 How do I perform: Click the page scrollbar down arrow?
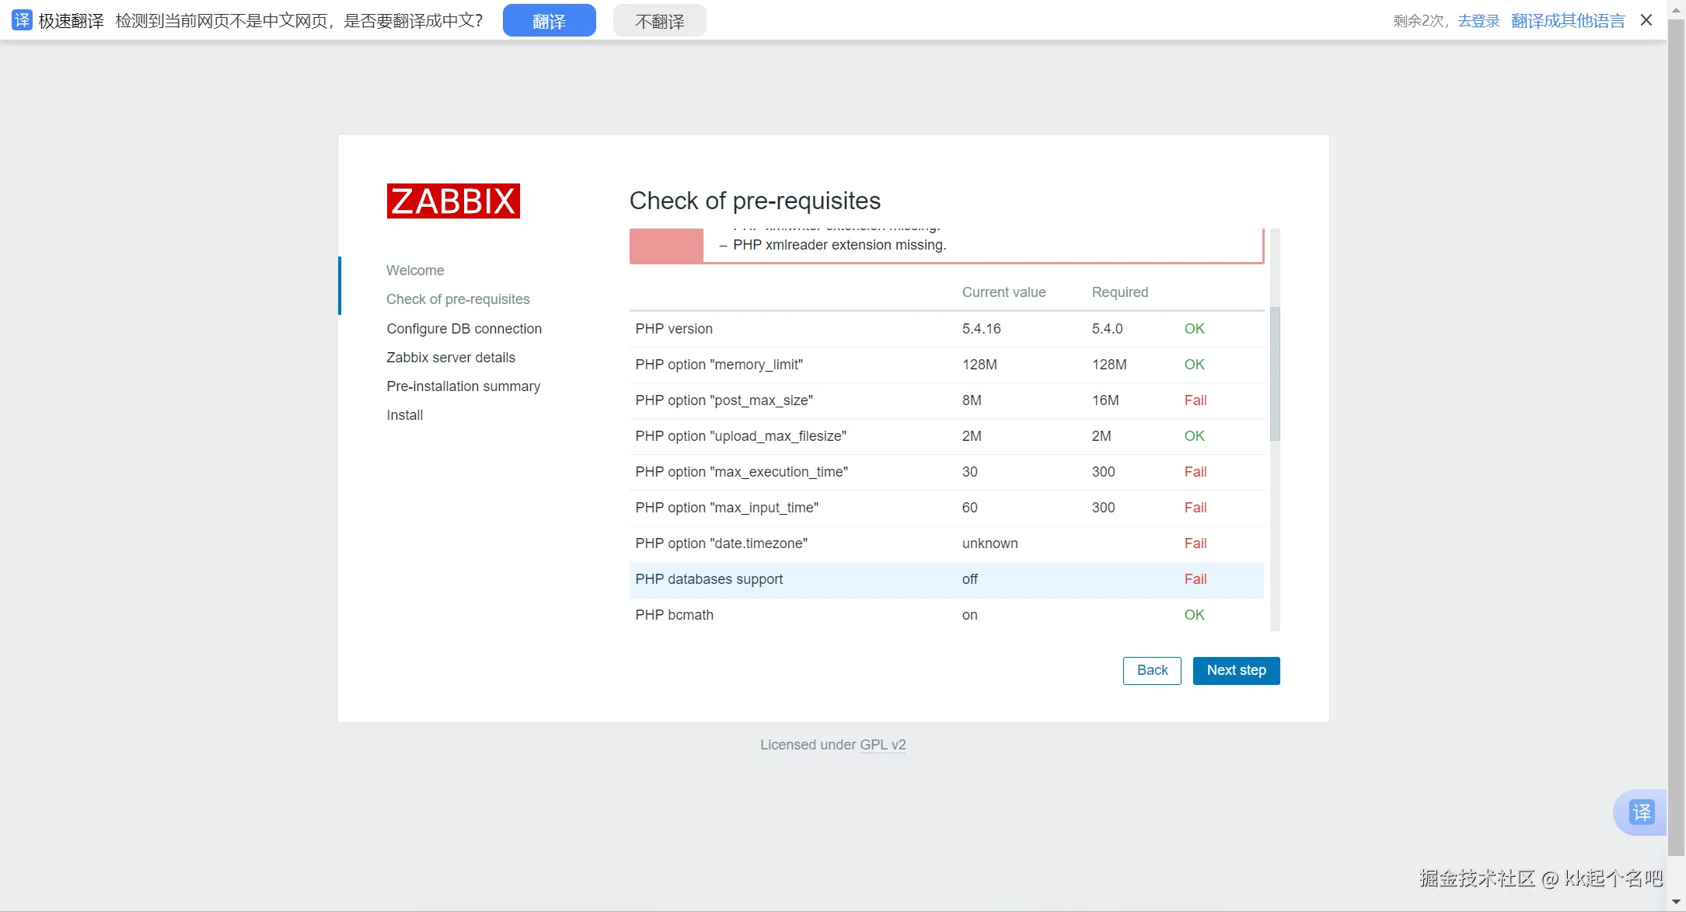click(x=1676, y=902)
